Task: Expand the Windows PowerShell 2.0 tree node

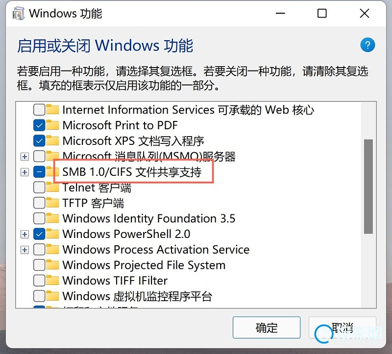Action: click(x=24, y=235)
